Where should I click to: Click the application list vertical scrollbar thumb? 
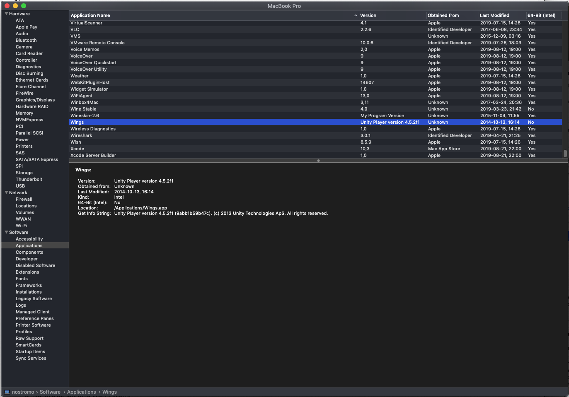[565, 154]
